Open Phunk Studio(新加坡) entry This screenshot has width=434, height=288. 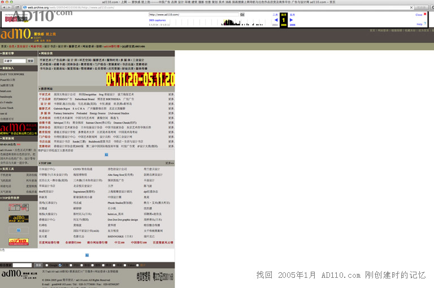[120, 203]
